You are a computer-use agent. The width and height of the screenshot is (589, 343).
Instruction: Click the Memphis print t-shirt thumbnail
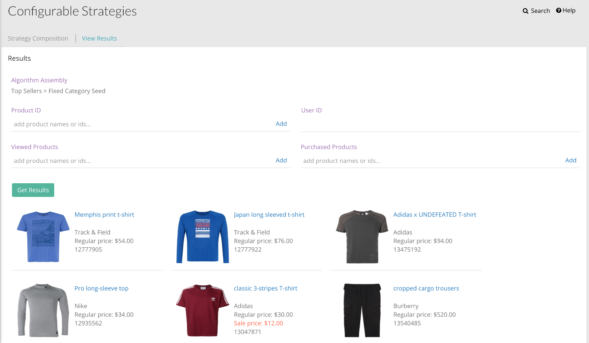(x=43, y=236)
